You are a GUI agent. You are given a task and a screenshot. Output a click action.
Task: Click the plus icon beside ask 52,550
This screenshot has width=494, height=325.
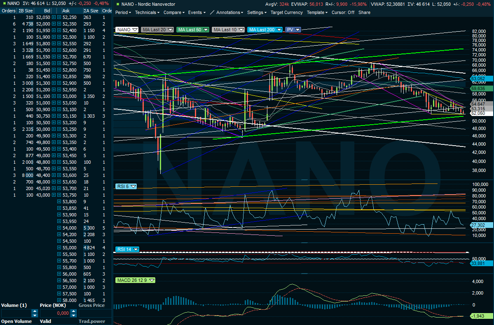[x=59, y=44]
